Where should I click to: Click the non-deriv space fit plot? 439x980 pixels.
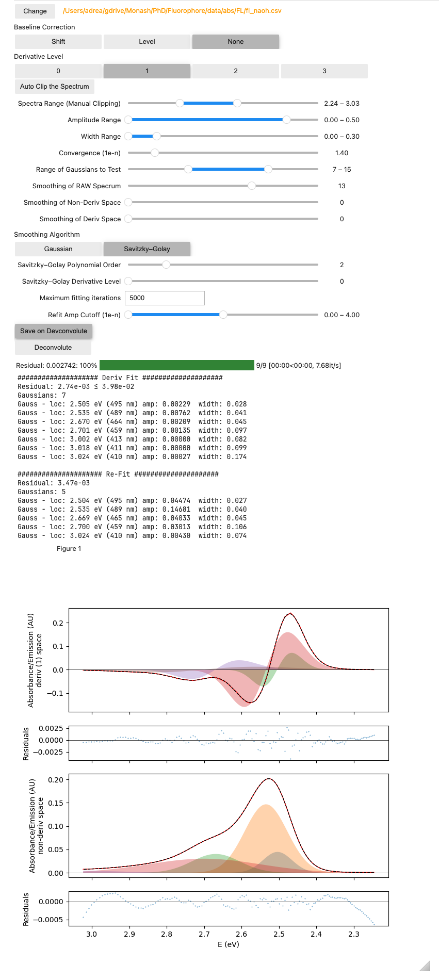pos(229,826)
